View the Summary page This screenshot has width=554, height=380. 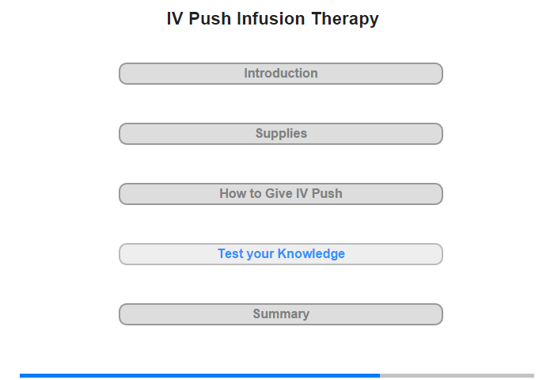(280, 314)
